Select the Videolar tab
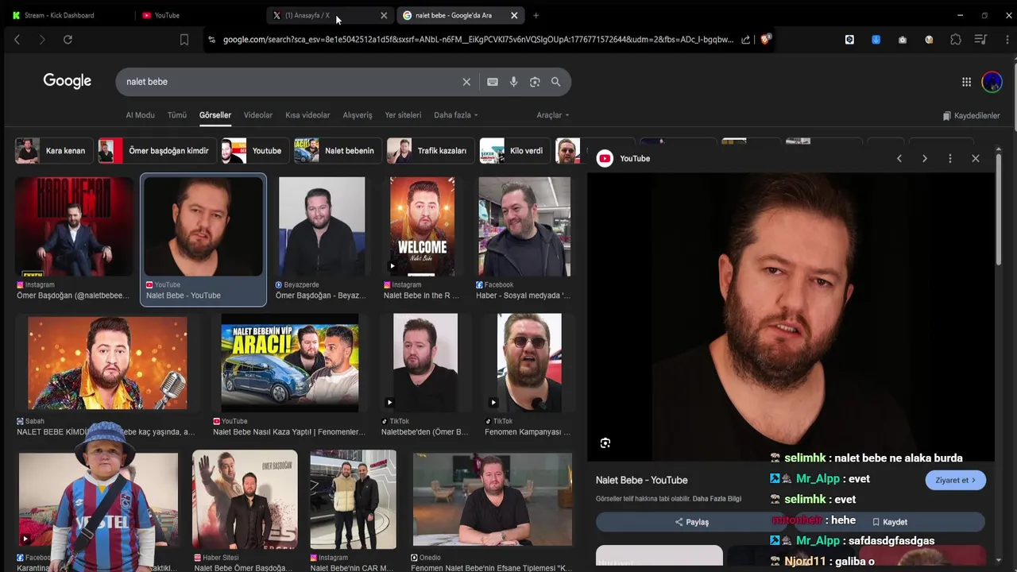 258,115
